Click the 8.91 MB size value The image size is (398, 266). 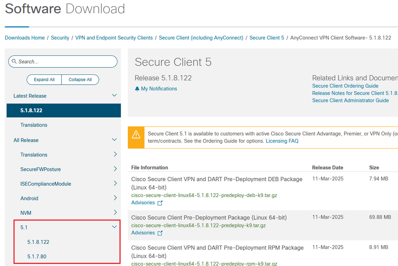378,247
